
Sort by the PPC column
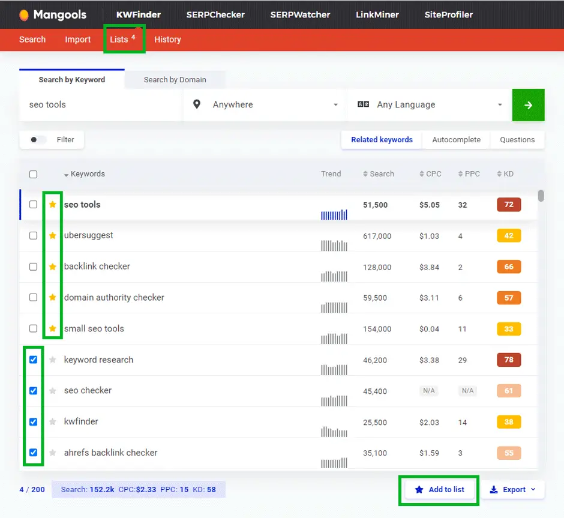point(469,174)
